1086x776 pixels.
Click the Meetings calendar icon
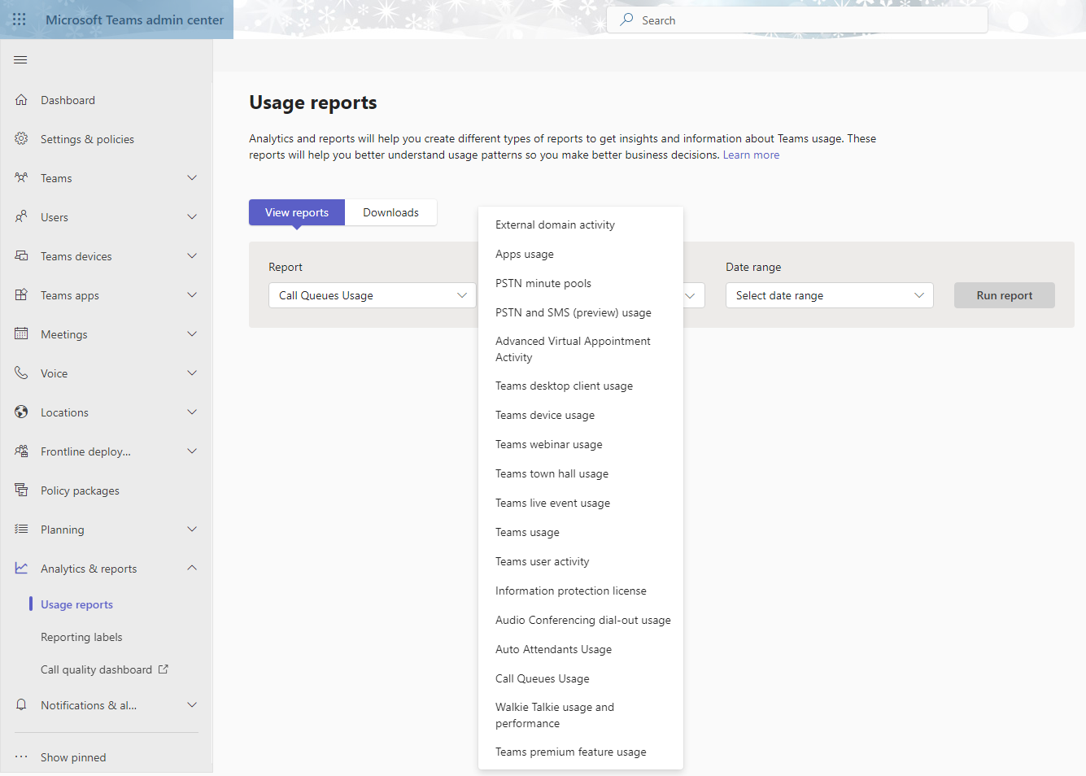click(x=21, y=334)
